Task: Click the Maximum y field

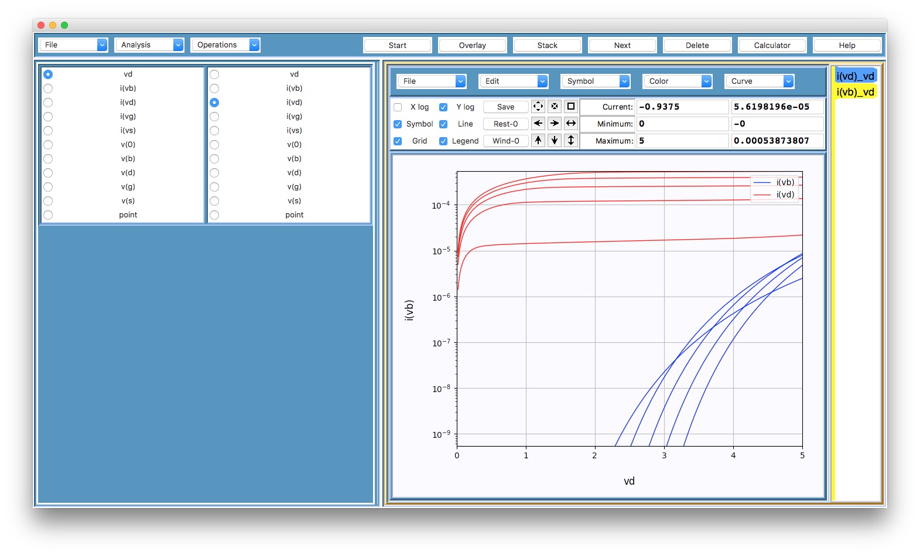Action: [x=777, y=141]
